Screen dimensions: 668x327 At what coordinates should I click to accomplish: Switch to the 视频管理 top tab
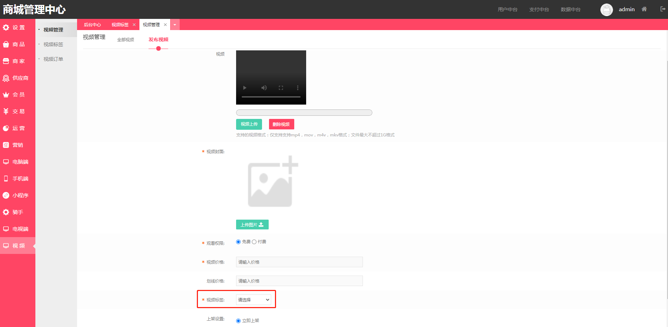pos(151,24)
